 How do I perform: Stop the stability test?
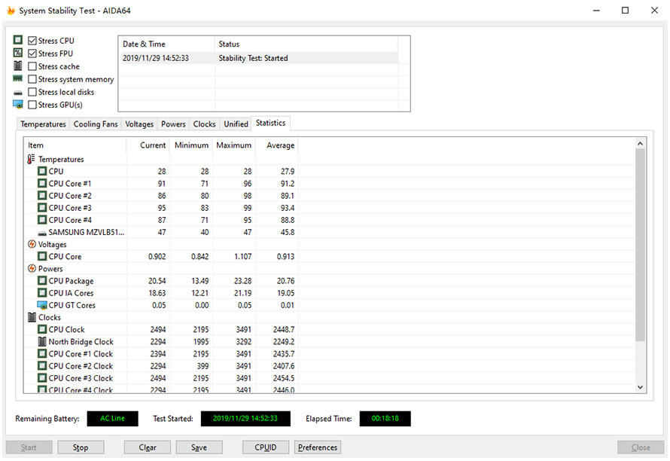click(x=81, y=447)
